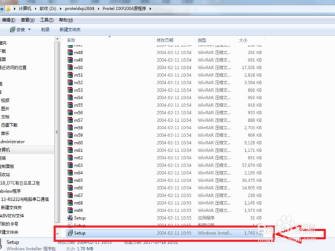Click the Setup application file icon

point(70,218)
